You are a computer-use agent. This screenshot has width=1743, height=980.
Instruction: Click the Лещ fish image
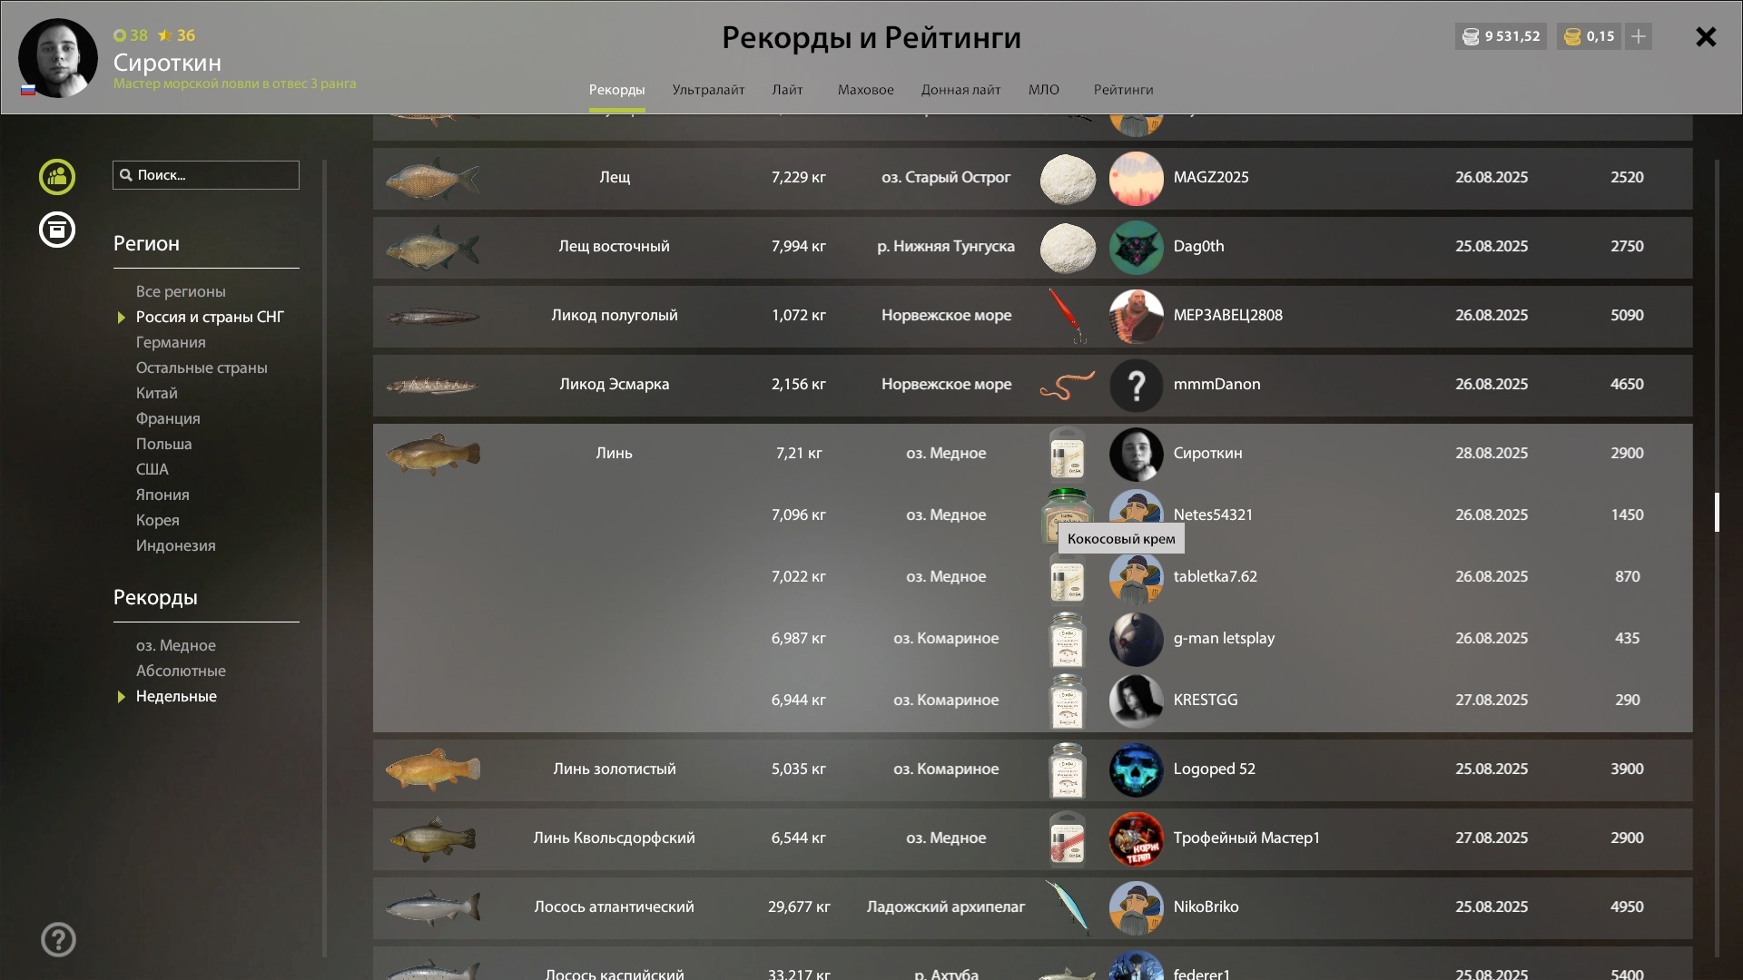(433, 179)
